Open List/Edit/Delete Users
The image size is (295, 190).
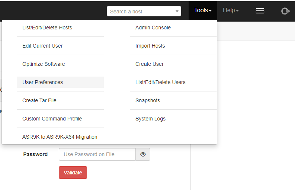(x=160, y=82)
